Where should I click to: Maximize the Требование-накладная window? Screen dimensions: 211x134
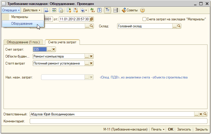201,3
